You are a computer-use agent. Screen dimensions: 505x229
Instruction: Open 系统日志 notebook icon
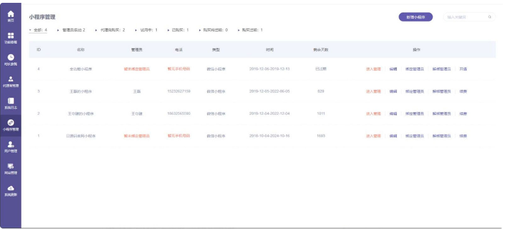[x=11, y=102]
